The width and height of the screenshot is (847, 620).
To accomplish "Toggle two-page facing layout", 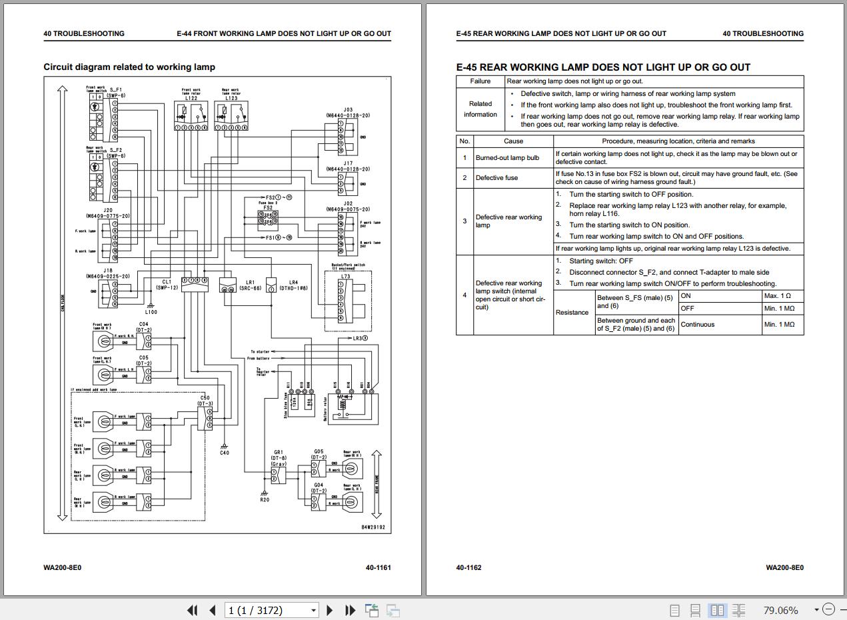I will click(717, 610).
